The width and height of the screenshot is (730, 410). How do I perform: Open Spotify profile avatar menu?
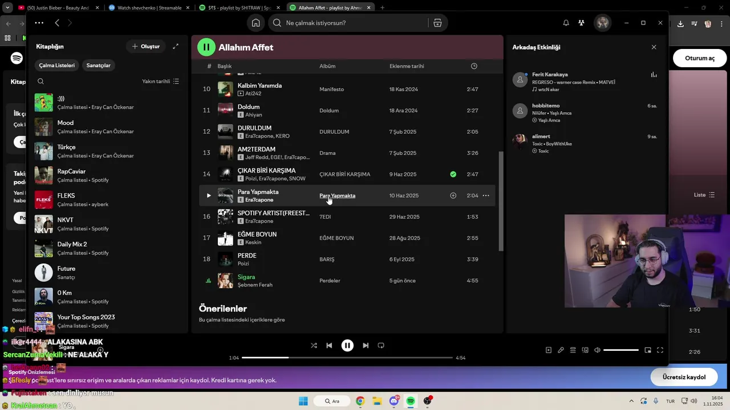pyautogui.click(x=602, y=23)
